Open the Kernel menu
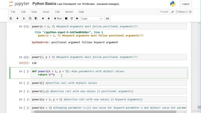This screenshot has width=201, height=113. (69, 12)
